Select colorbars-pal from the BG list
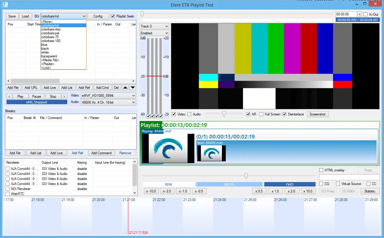Image resolution: width=384 pixels, height=238 pixels. [x=50, y=33]
